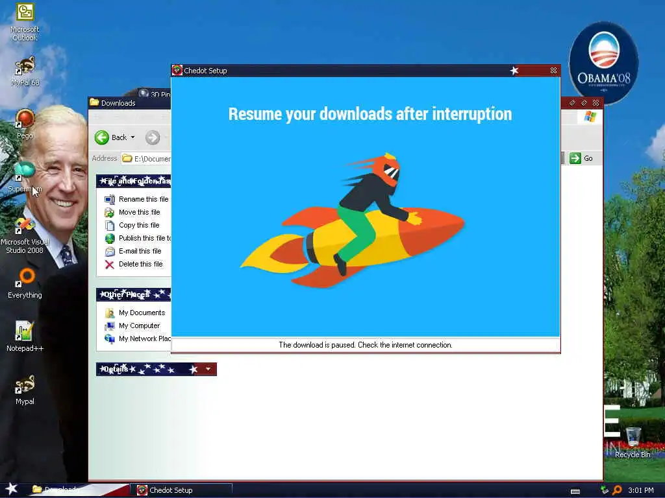Go to My Documents in Other Places
This screenshot has height=498, width=665.
pyautogui.click(x=142, y=313)
